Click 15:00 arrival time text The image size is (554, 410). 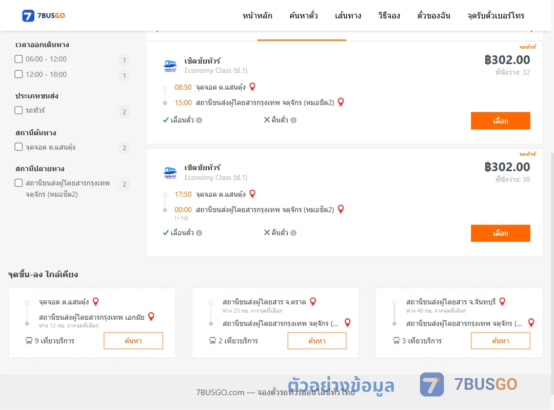[x=183, y=103]
